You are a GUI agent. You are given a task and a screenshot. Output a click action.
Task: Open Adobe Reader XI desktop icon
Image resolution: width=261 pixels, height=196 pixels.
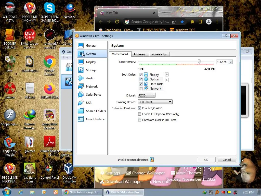coord(50,146)
